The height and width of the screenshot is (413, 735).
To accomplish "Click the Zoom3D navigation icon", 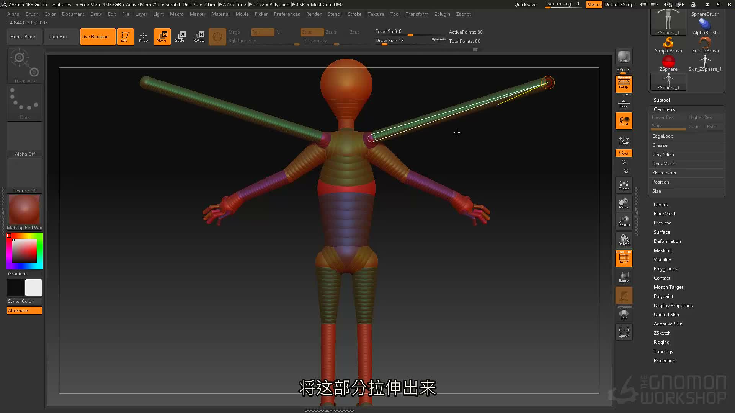I will pos(624,222).
